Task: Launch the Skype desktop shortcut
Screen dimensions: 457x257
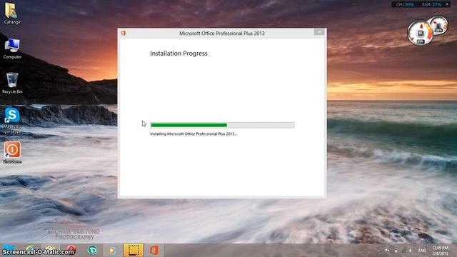Action: click(x=12, y=120)
